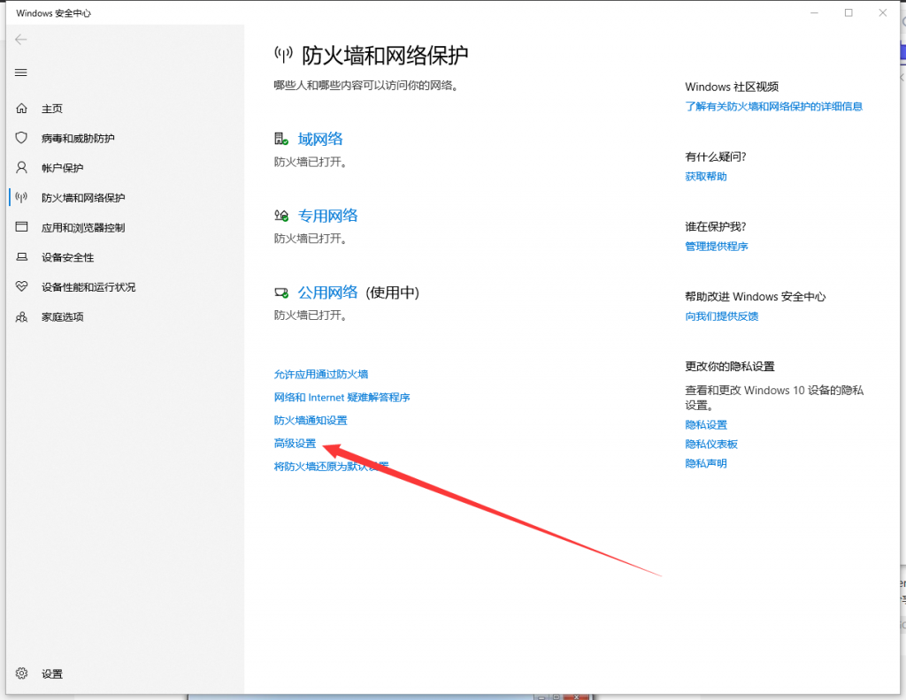Open 设置 via the gear icon
Image resolution: width=906 pixels, height=700 pixels.
pyautogui.click(x=22, y=673)
